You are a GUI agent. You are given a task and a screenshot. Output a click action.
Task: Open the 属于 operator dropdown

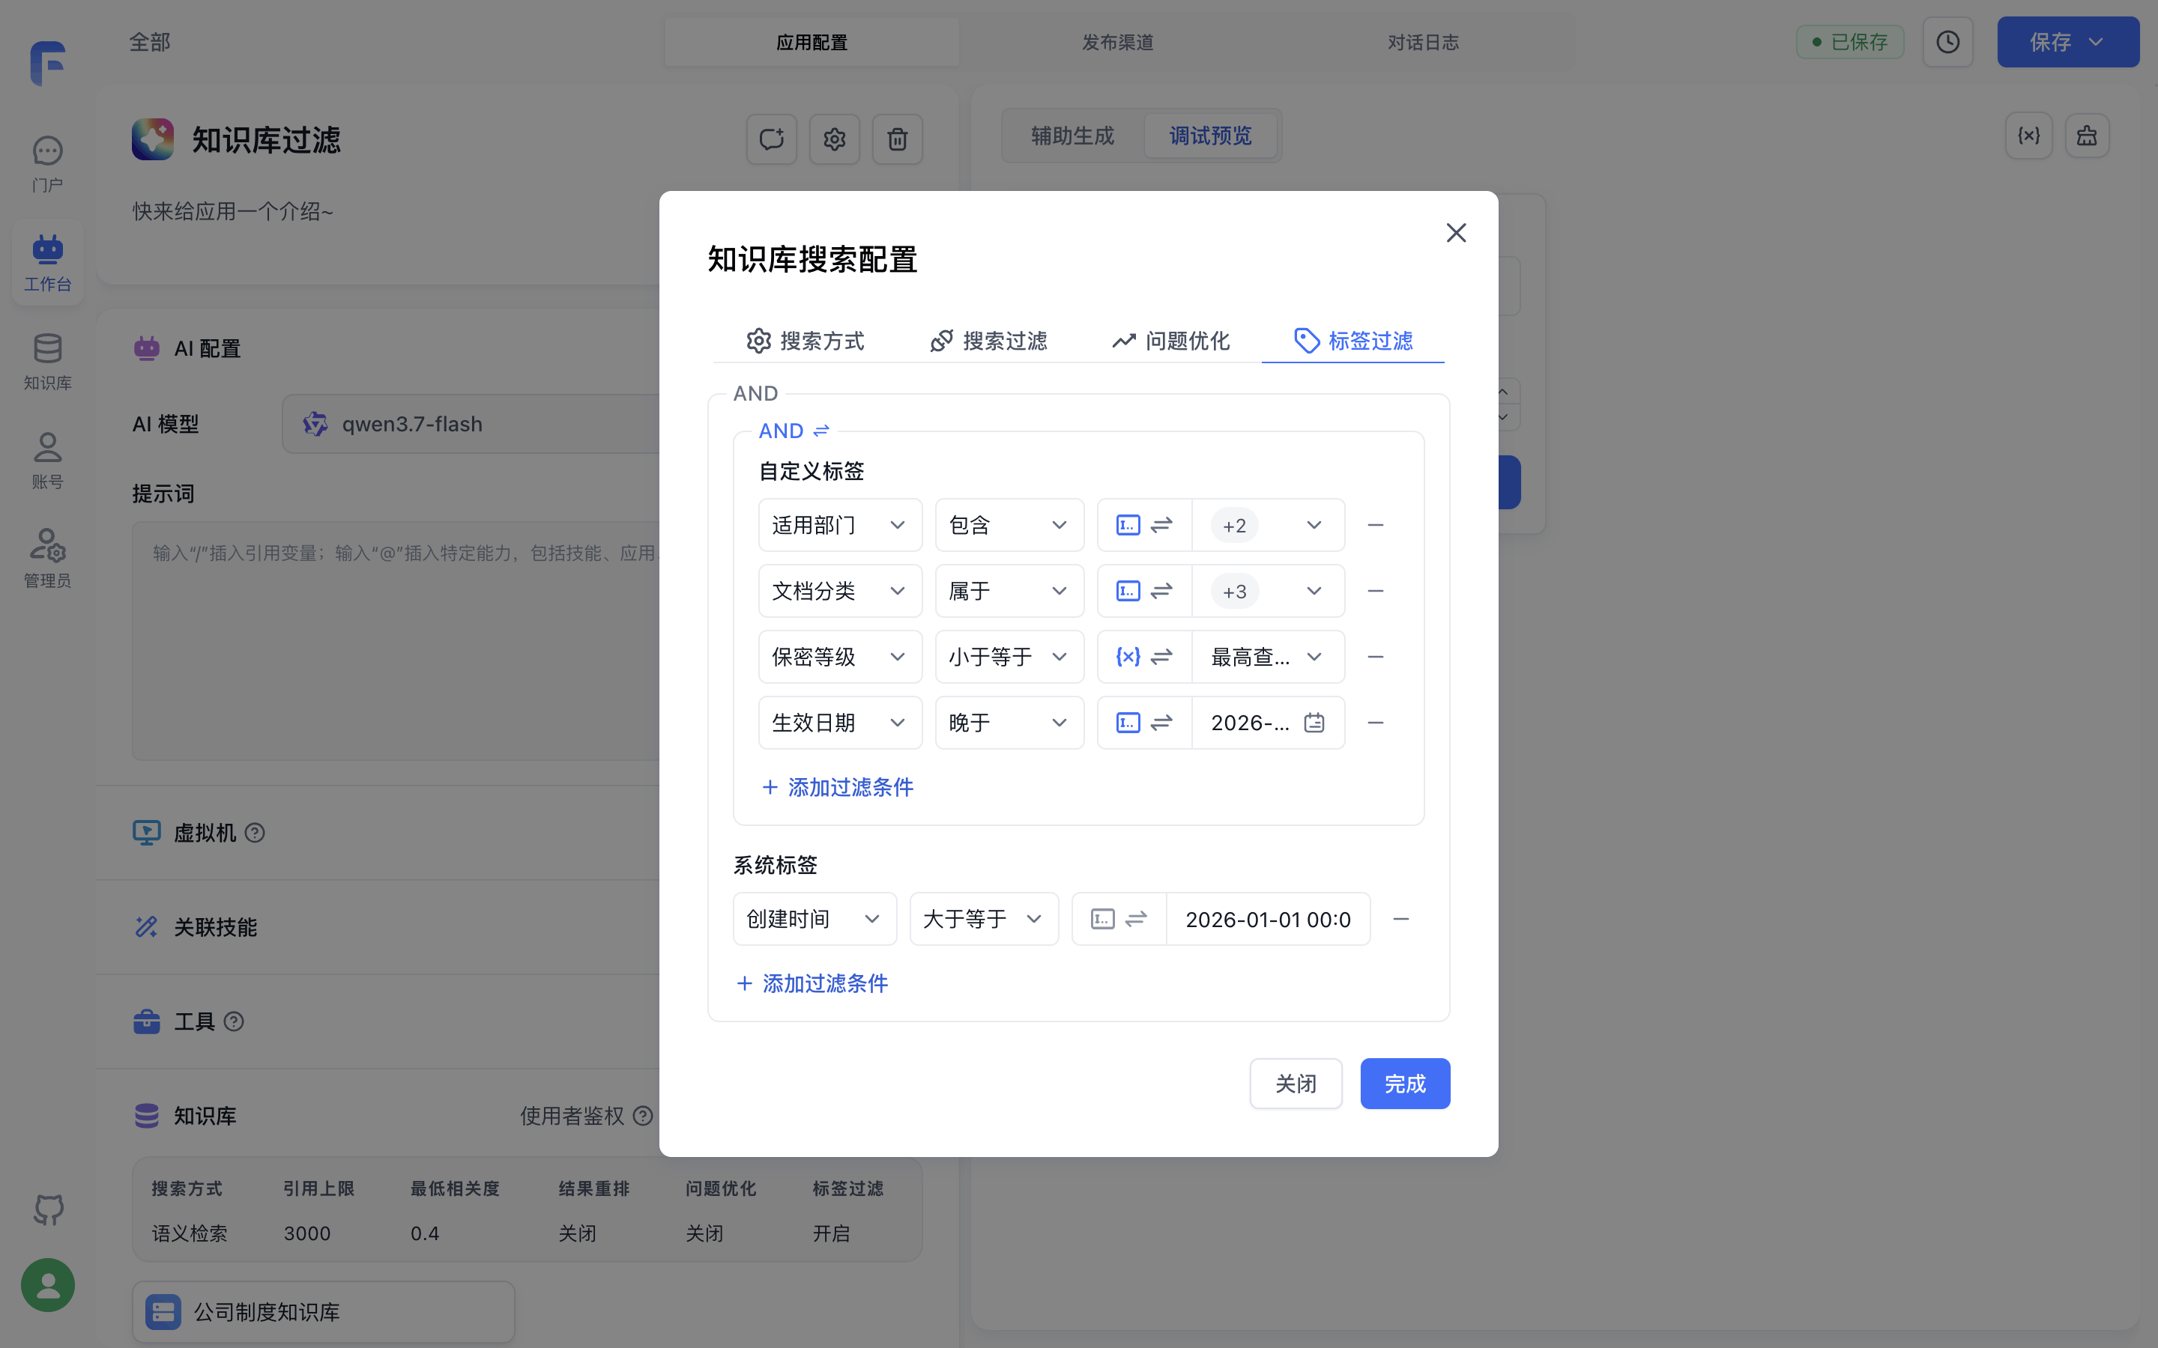point(1009,591)
